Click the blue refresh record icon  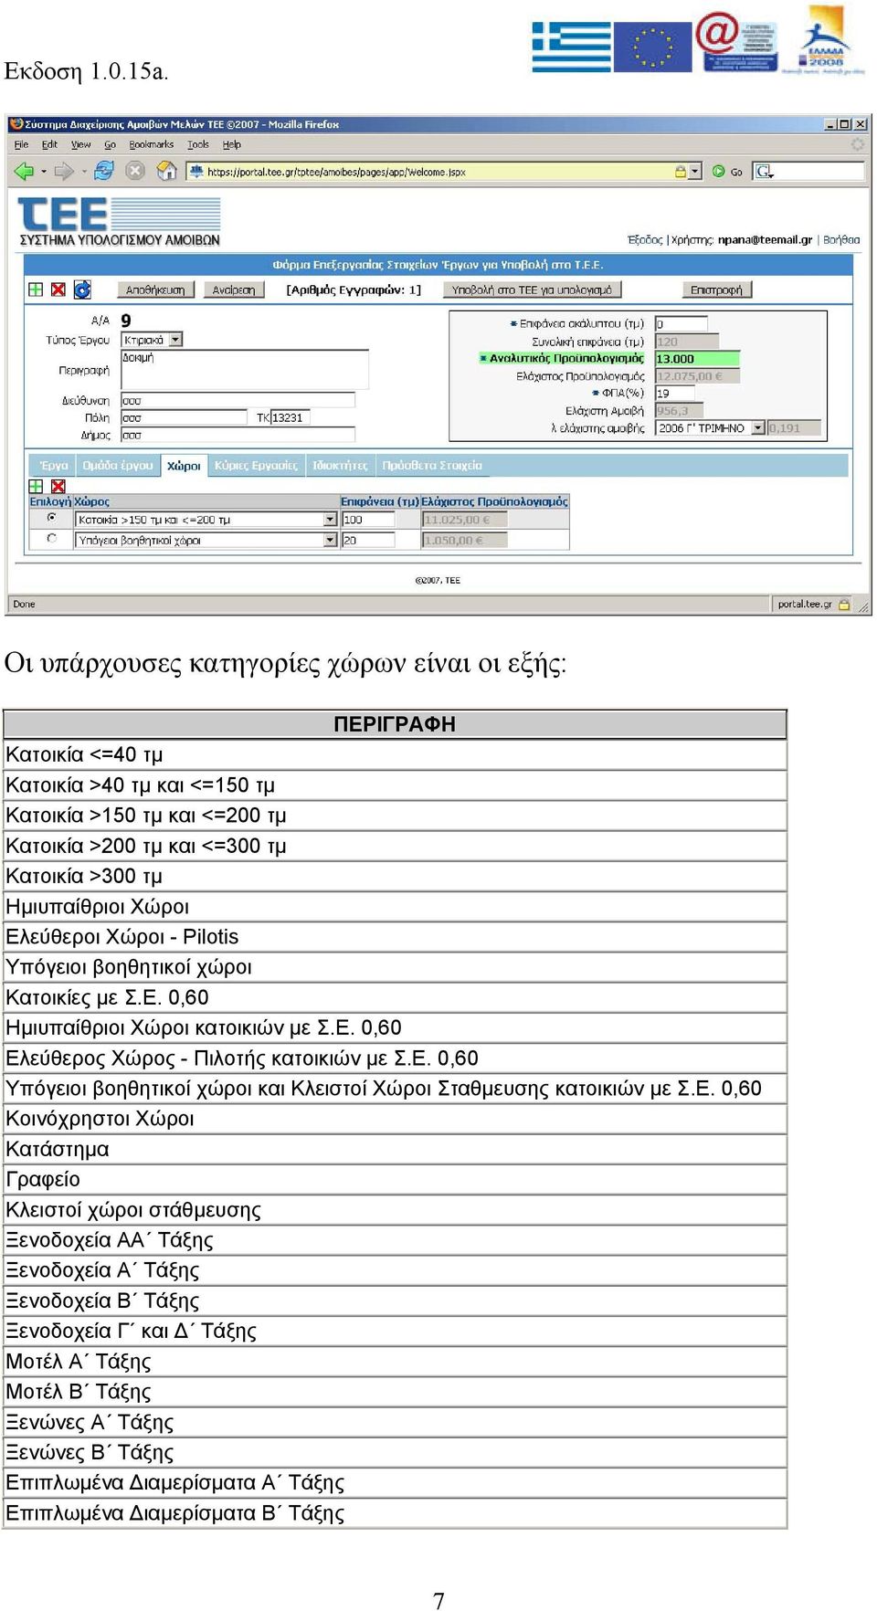[x=82, y=290]
